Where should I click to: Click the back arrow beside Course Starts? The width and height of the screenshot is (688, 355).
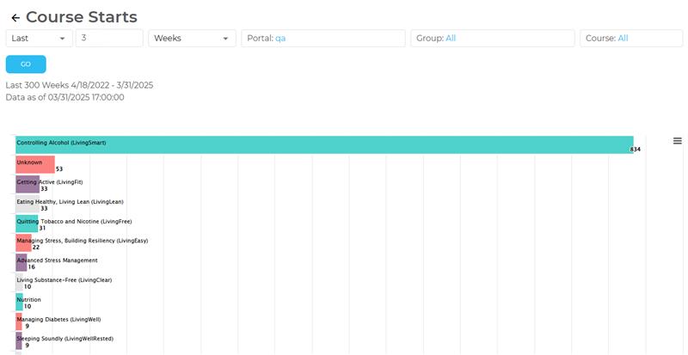pyautogui.click(x=15, y=17)
